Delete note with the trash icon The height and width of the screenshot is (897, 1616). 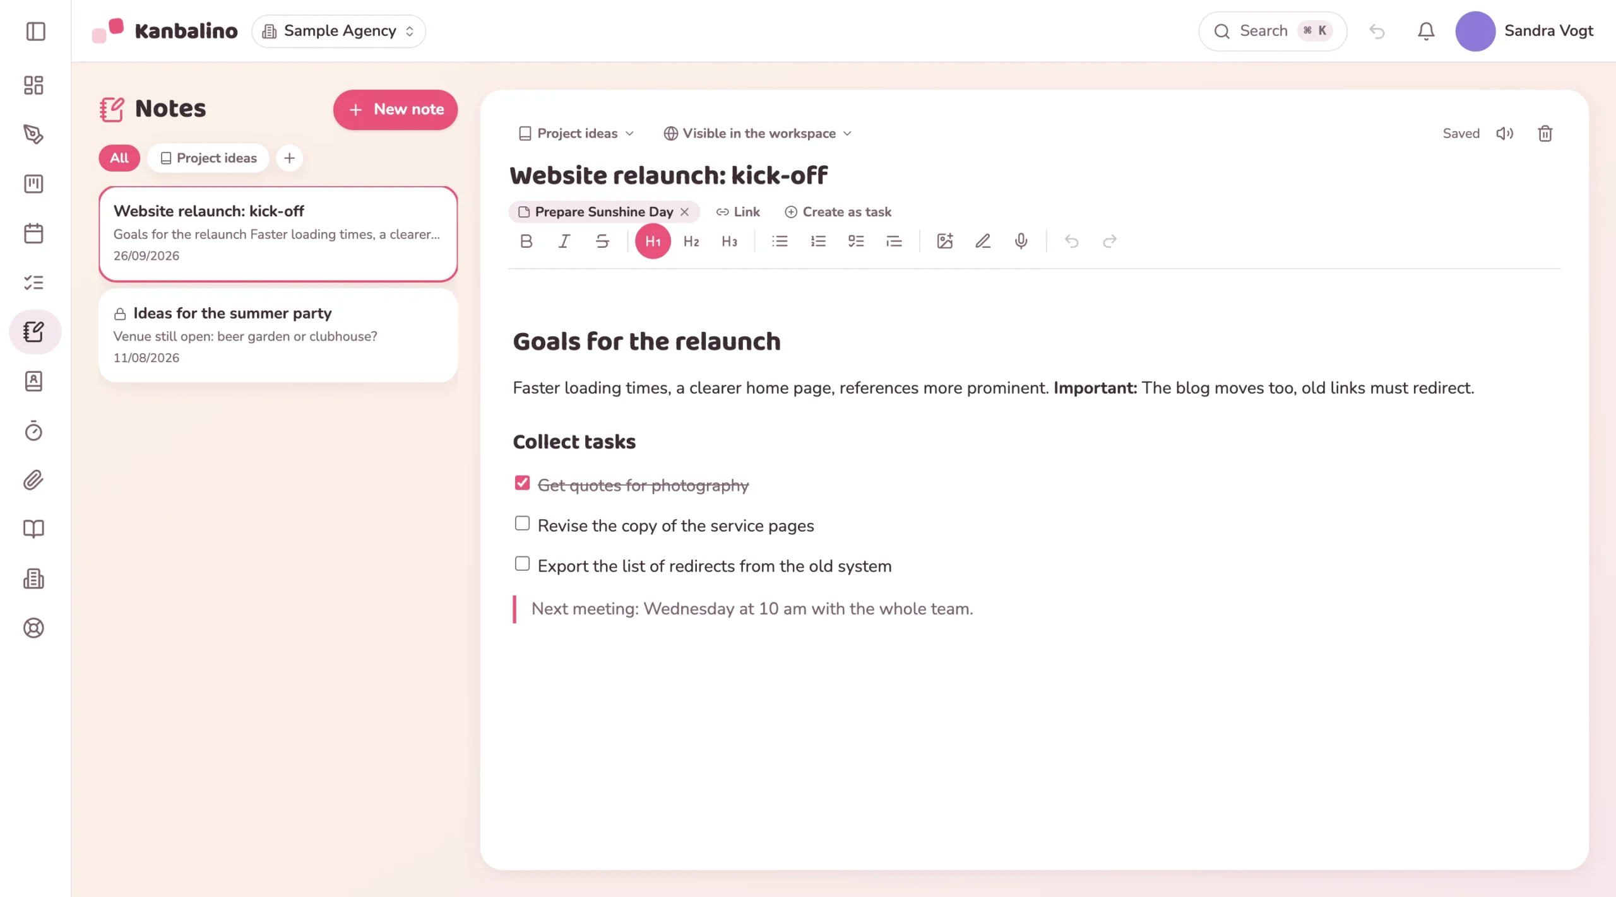[x=1545, y=133]
